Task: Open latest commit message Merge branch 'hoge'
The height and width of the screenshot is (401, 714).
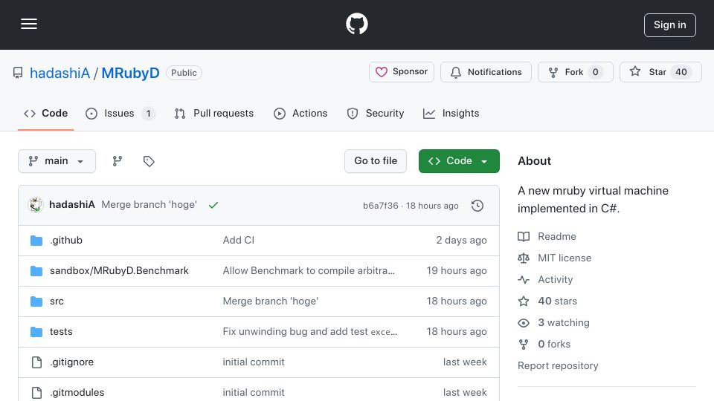Action: click(149, 205)
